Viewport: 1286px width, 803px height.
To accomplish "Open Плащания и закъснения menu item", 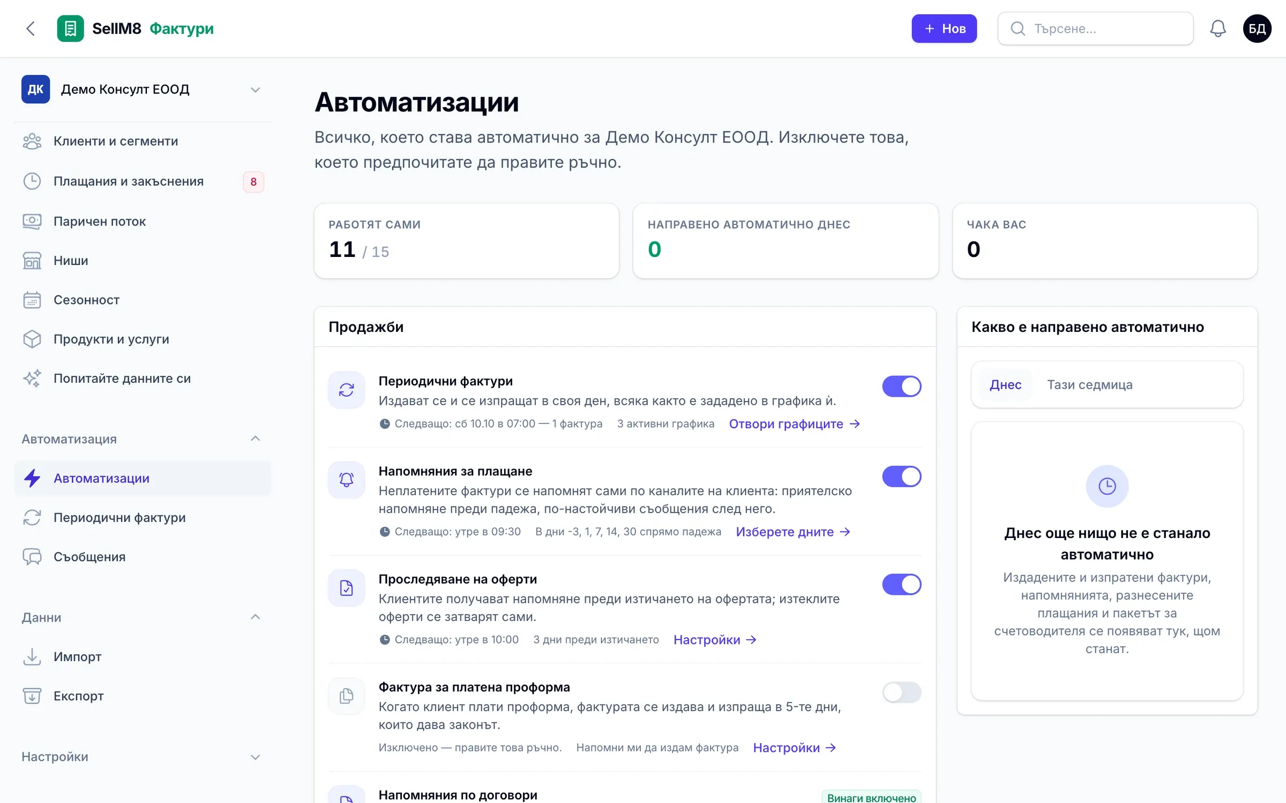I will point(143,181).
